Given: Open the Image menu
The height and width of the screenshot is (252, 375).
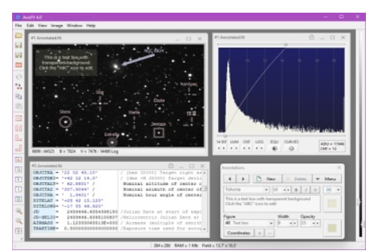Looking at the screenshot, I should click(x=57, y=25).
